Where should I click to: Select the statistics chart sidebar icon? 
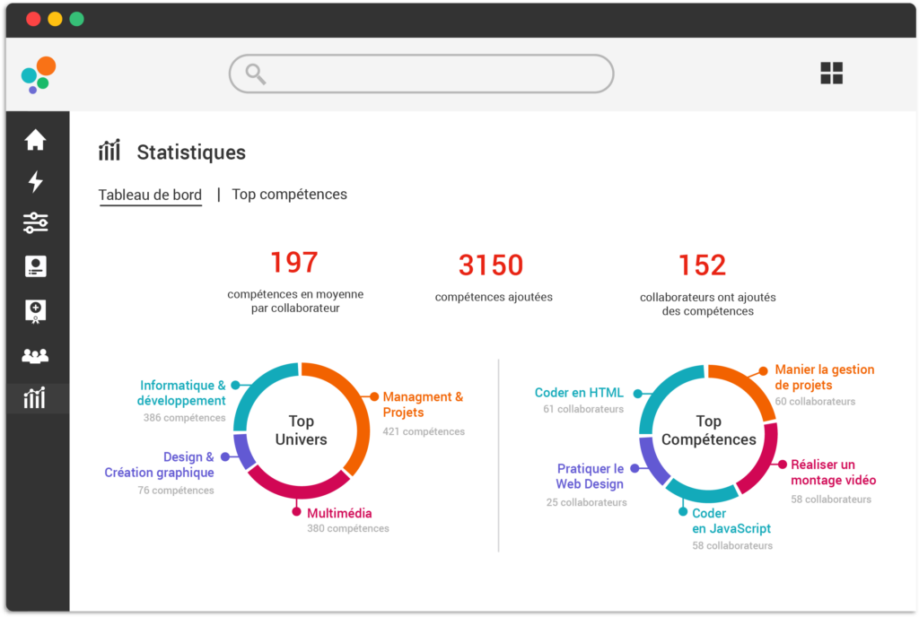click(35, 397)
